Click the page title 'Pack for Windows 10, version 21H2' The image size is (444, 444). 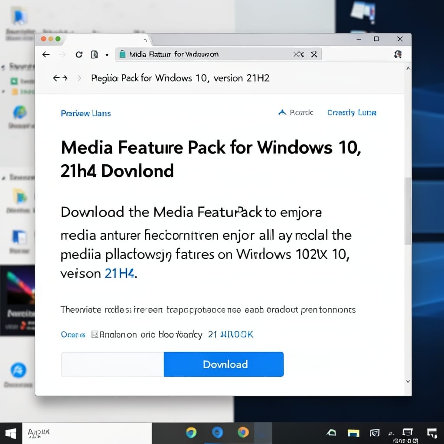[195, 78]
